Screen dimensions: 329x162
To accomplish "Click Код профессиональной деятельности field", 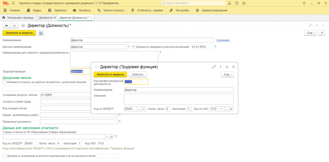I will (136, 82).
